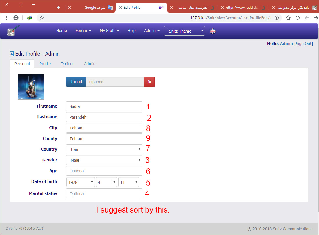Switch to the Profile tab

pos(45,64)
